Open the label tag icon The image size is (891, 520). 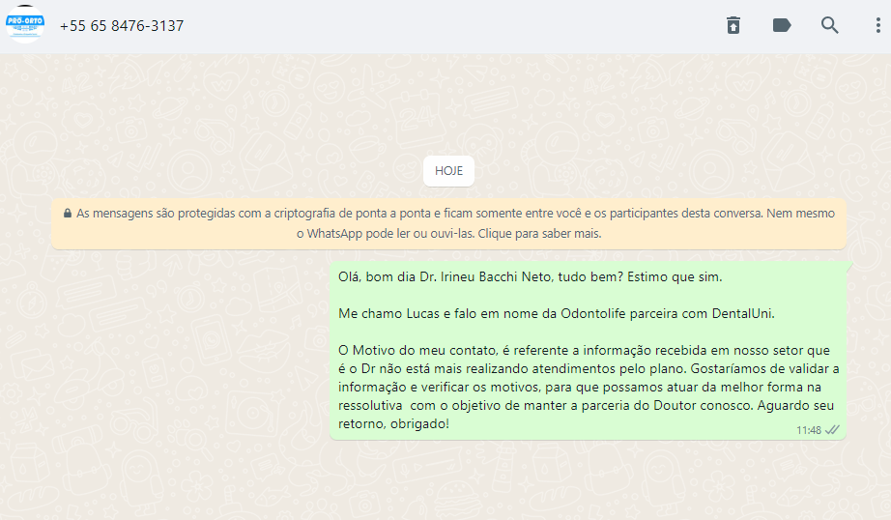pos(782,25)
